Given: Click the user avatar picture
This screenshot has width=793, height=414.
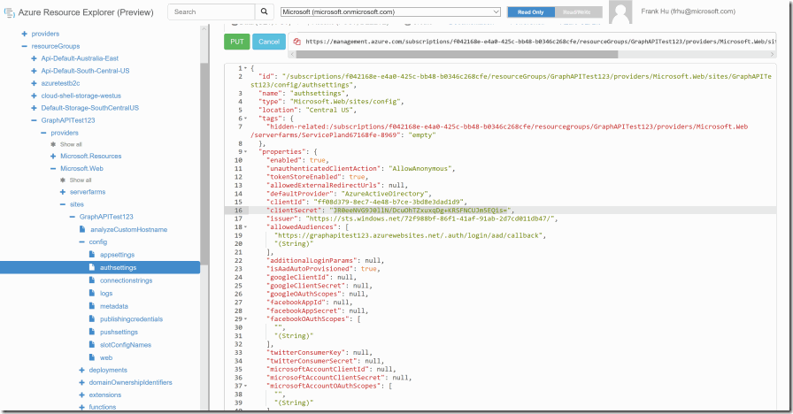Looking at the screenshot, I should [x=620, y=12].
